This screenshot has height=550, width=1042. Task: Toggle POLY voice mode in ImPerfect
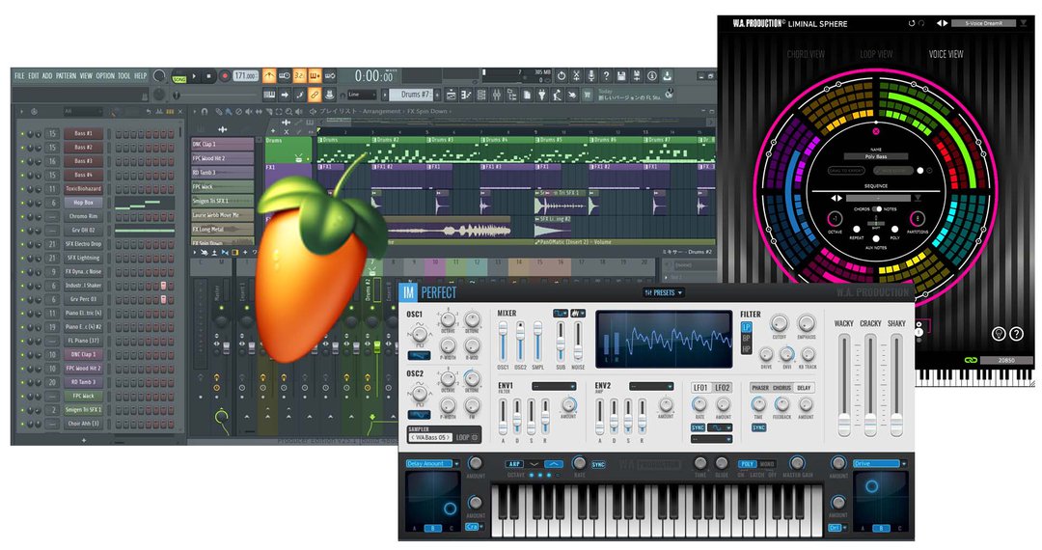coord(748,464)
